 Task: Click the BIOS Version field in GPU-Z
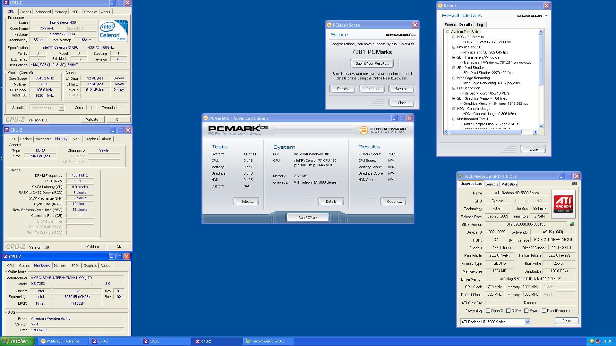tap(526, 224)
